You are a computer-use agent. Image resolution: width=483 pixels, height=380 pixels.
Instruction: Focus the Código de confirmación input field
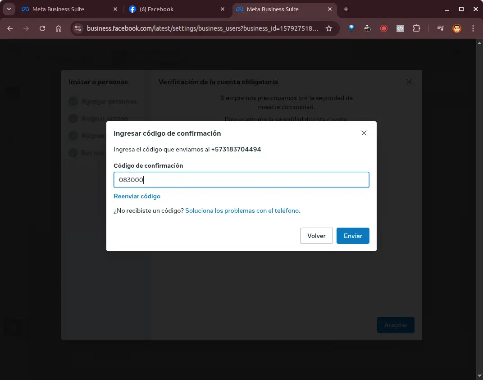click(241, 180)
